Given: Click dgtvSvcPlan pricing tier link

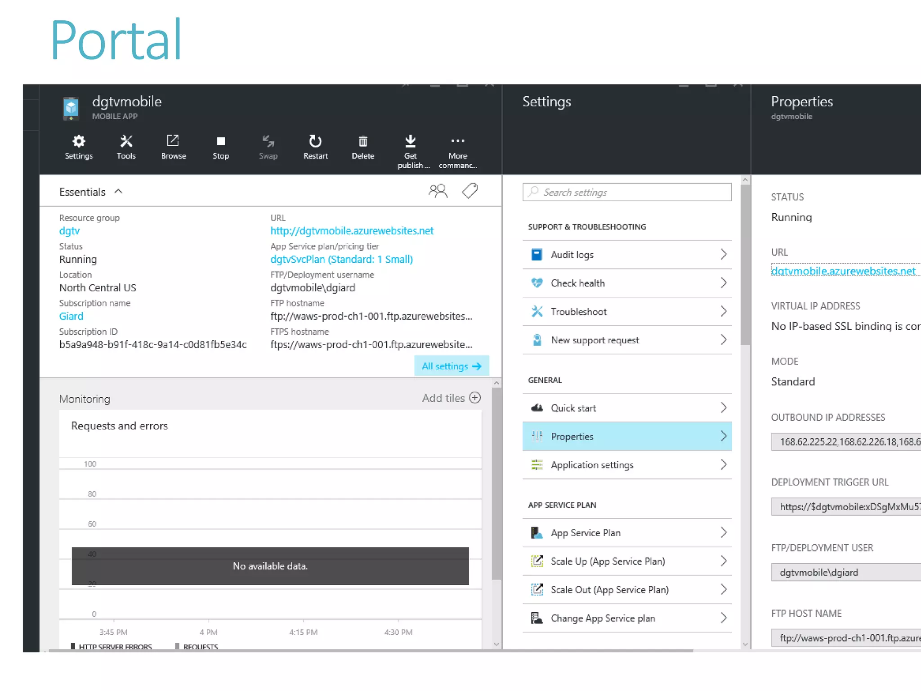Looking at the screenshot, I should (x=341, y=259).
